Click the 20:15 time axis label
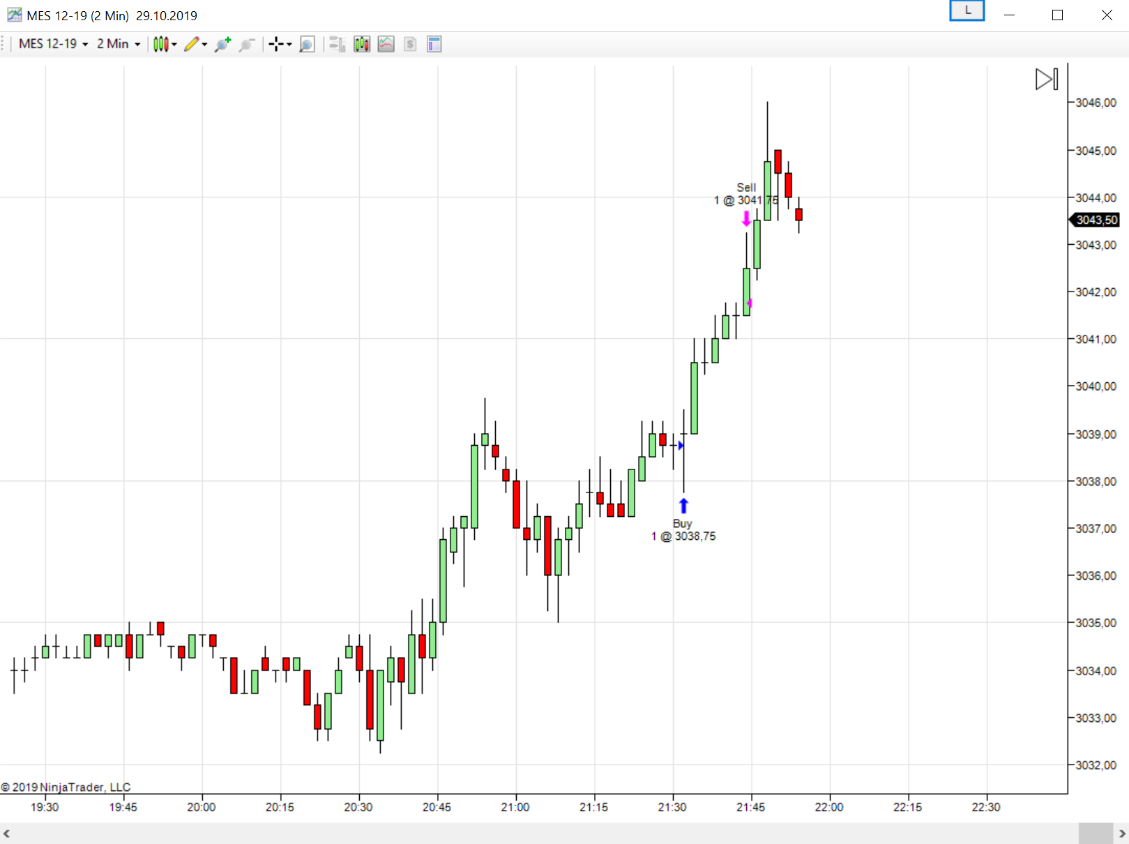This screenshot has height=844, width=1129. [280, 807]
